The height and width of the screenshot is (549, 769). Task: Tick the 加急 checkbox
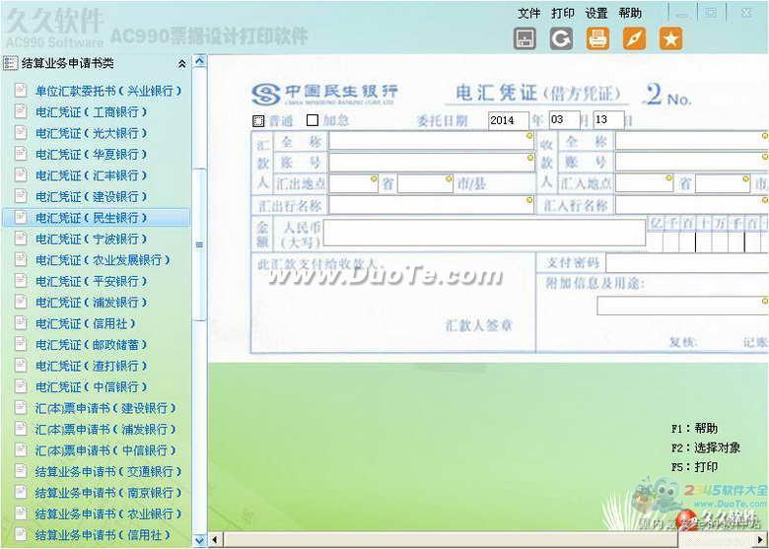(x=312, y=120)
